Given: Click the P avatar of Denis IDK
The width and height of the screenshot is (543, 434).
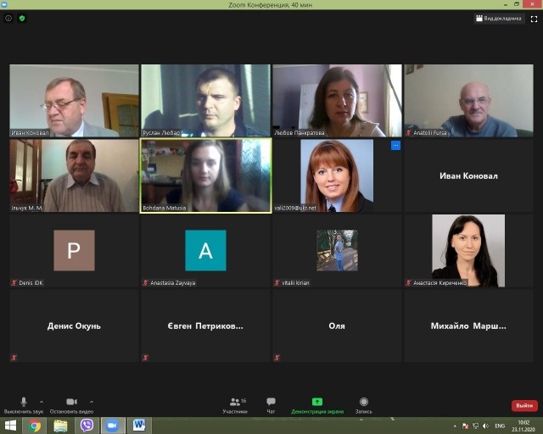Looking at the screenshot, I should pyautogui.click(x=74, y=250).
